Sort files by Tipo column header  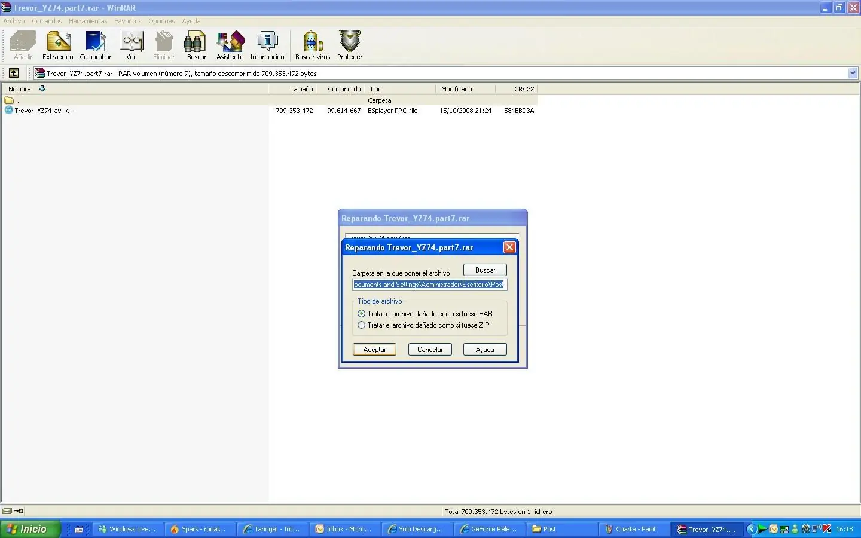(400, 89)
